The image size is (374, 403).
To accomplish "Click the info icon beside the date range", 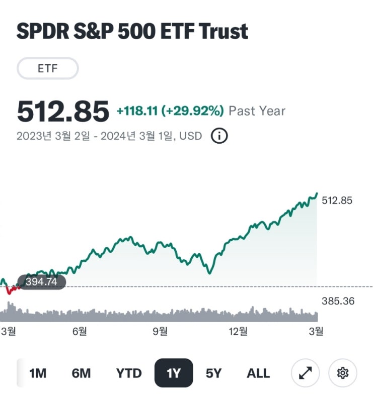I will point(219,136).
